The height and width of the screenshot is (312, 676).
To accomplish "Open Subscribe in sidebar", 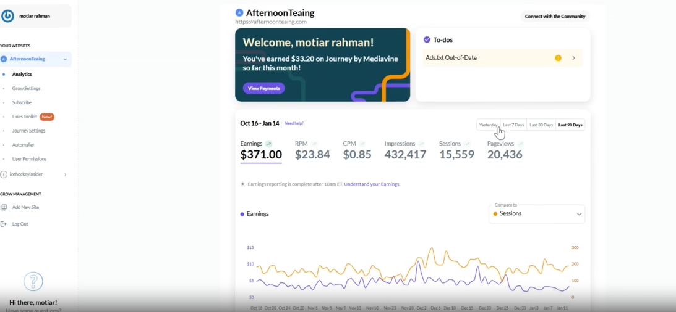I will tap(22, 103).
